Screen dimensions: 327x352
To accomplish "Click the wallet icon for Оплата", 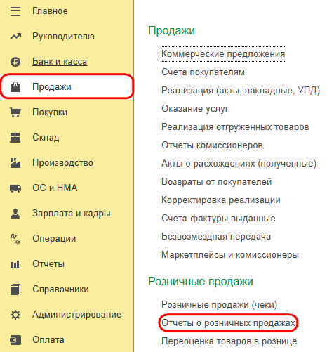I will (x=15, y=340).
